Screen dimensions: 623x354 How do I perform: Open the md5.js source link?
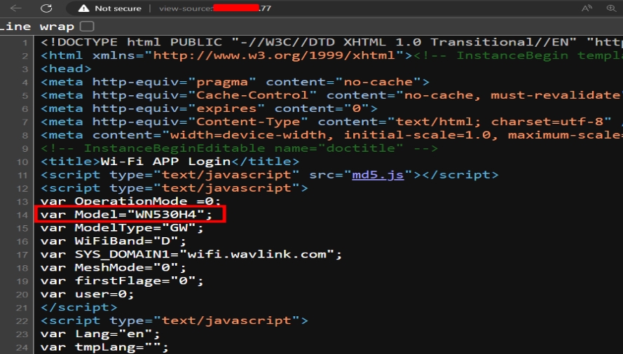click(x=378, y=175)
